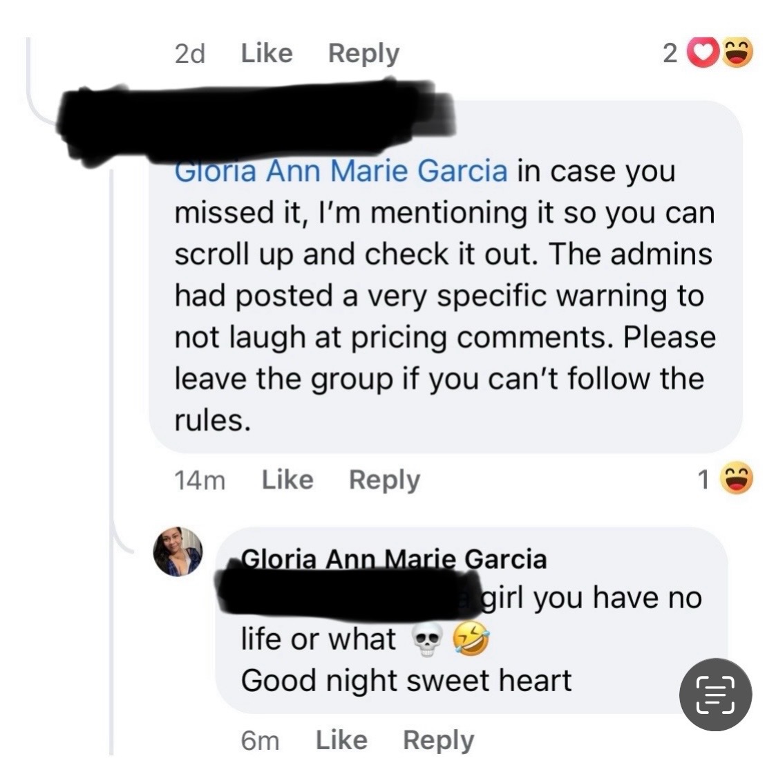Open the bold Gloria Ann Marie Garcia author name
The width and height of the screenshot is (776, 772).
coord(394,559)
